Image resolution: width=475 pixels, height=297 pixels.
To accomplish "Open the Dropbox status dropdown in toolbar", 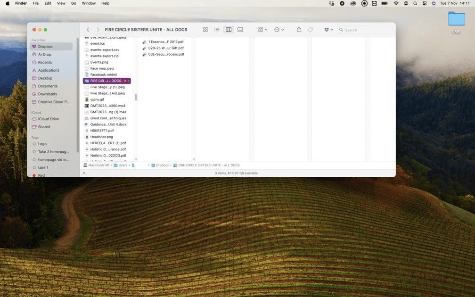I will pyautogui.click(x=328, y=29).
